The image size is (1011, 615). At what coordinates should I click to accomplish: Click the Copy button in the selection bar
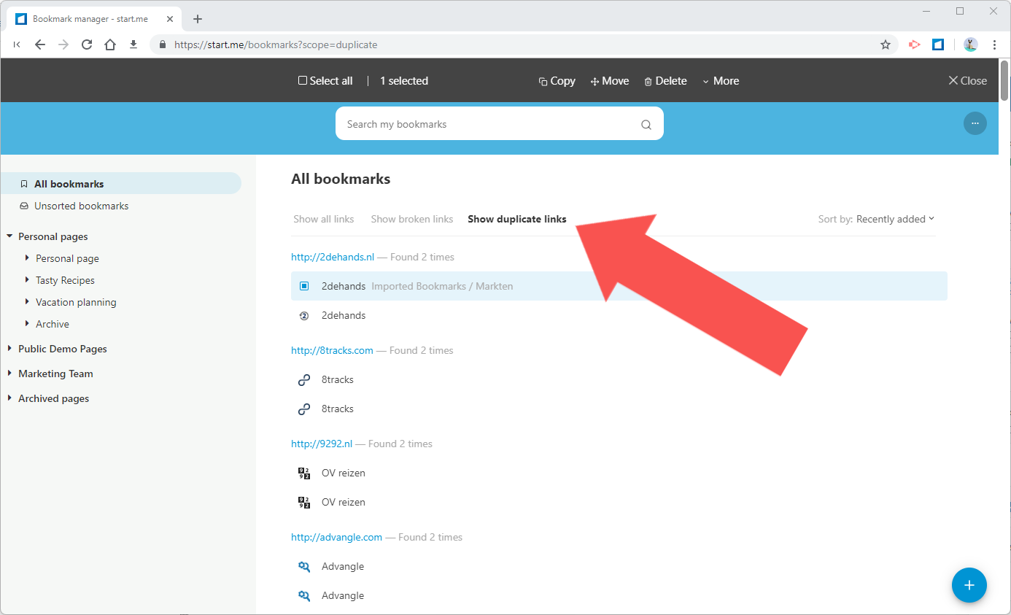pyautogui.click(x=557, y=81)
